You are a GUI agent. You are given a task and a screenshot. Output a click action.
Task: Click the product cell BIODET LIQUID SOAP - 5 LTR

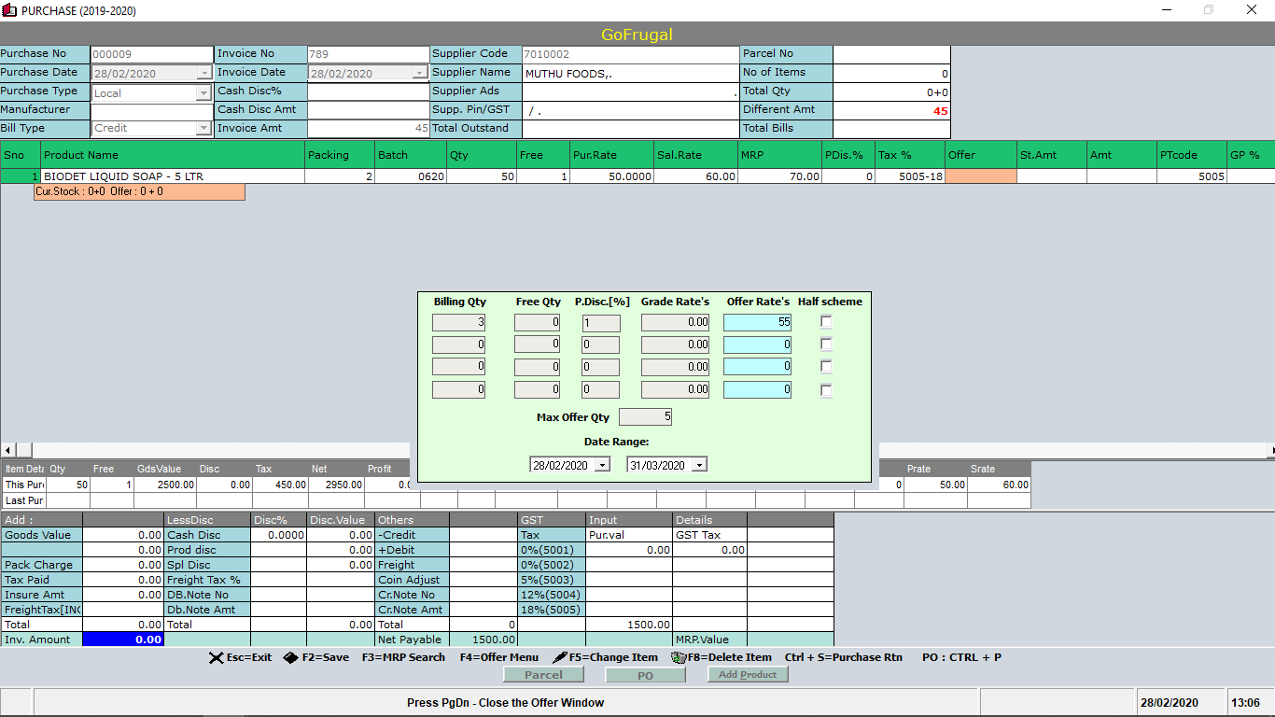(x=173, y=176)
